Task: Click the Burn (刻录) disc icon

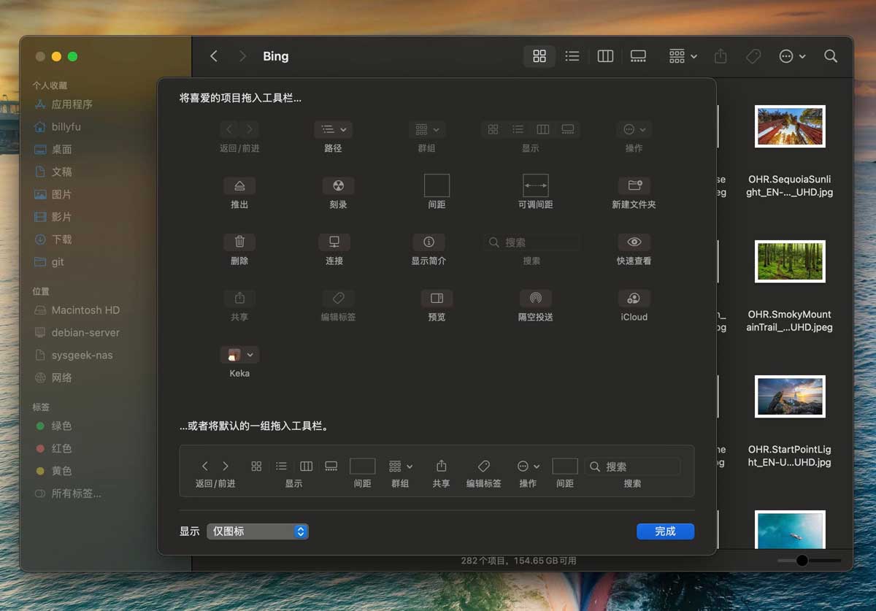Action: tap(338, 185)
